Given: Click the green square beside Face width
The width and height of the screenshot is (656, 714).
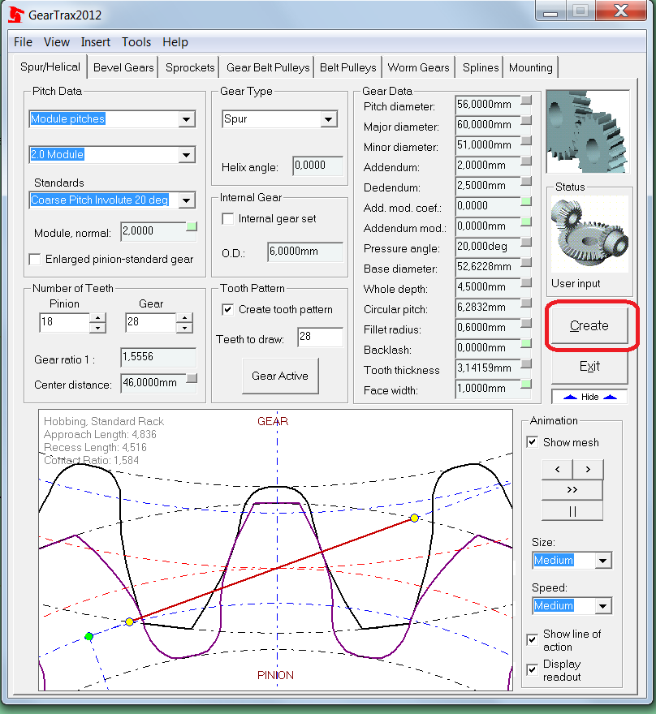Looking at the screenshot, I should [526, 384].
